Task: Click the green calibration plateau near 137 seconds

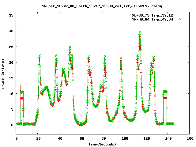Action: [165, 92]
